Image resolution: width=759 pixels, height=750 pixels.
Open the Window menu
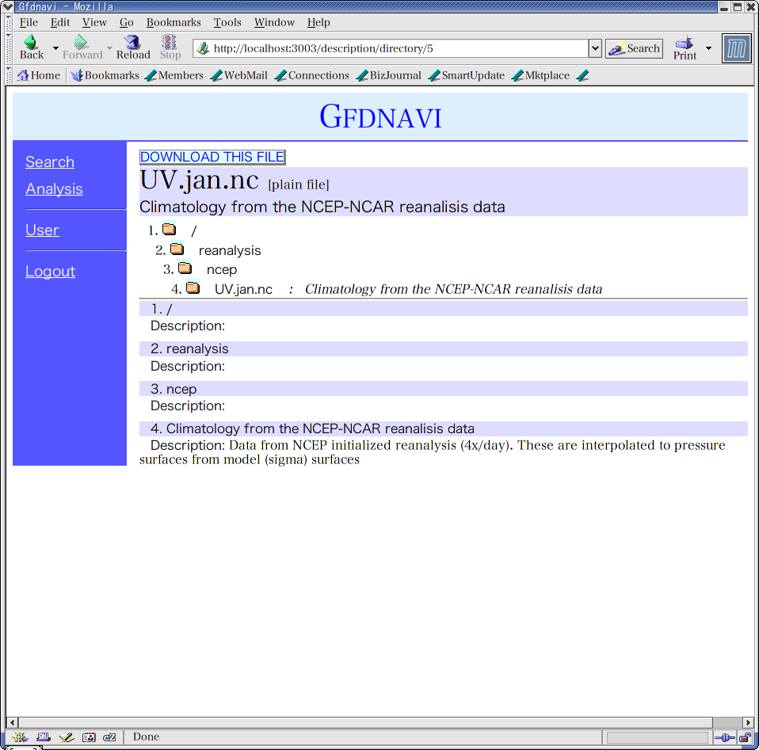[274, 22]
